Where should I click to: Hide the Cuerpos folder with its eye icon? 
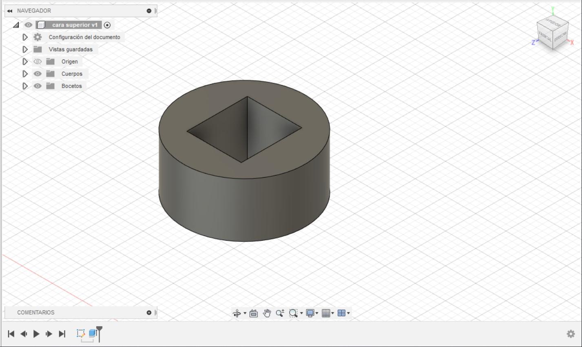click(x=38, y=74)
